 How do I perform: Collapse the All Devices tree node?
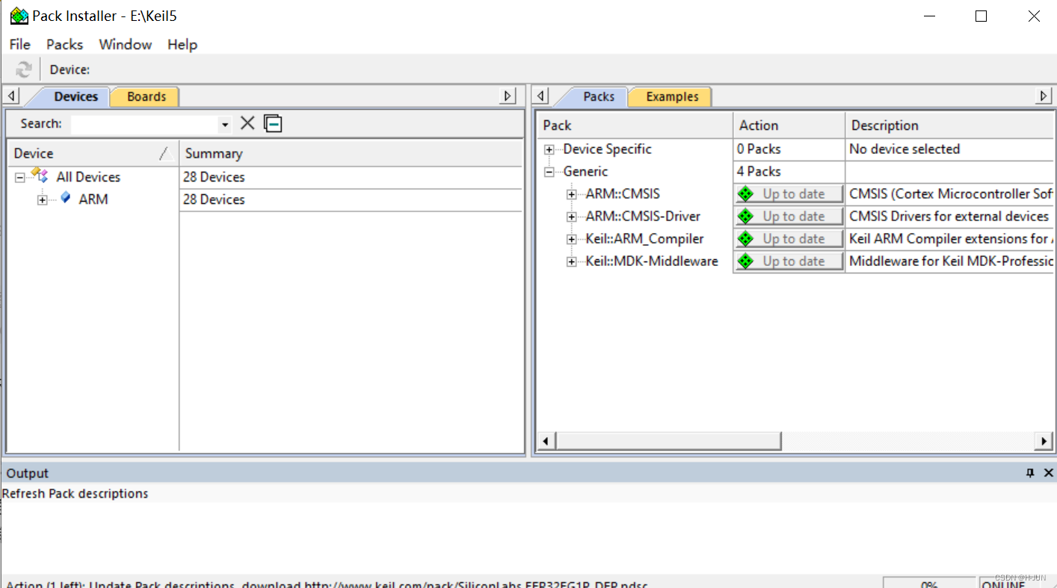pyautogui.click(x=19, y=178)
